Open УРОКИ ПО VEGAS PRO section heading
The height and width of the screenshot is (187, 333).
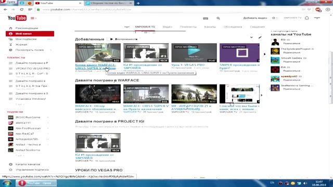point(99,170)
